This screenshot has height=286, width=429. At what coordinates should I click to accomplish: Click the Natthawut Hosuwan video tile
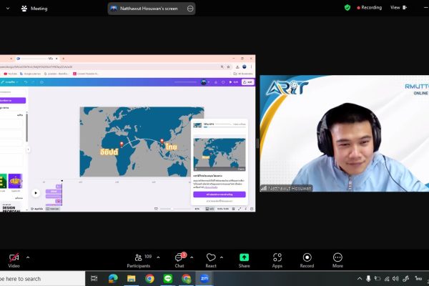(344, 133)
